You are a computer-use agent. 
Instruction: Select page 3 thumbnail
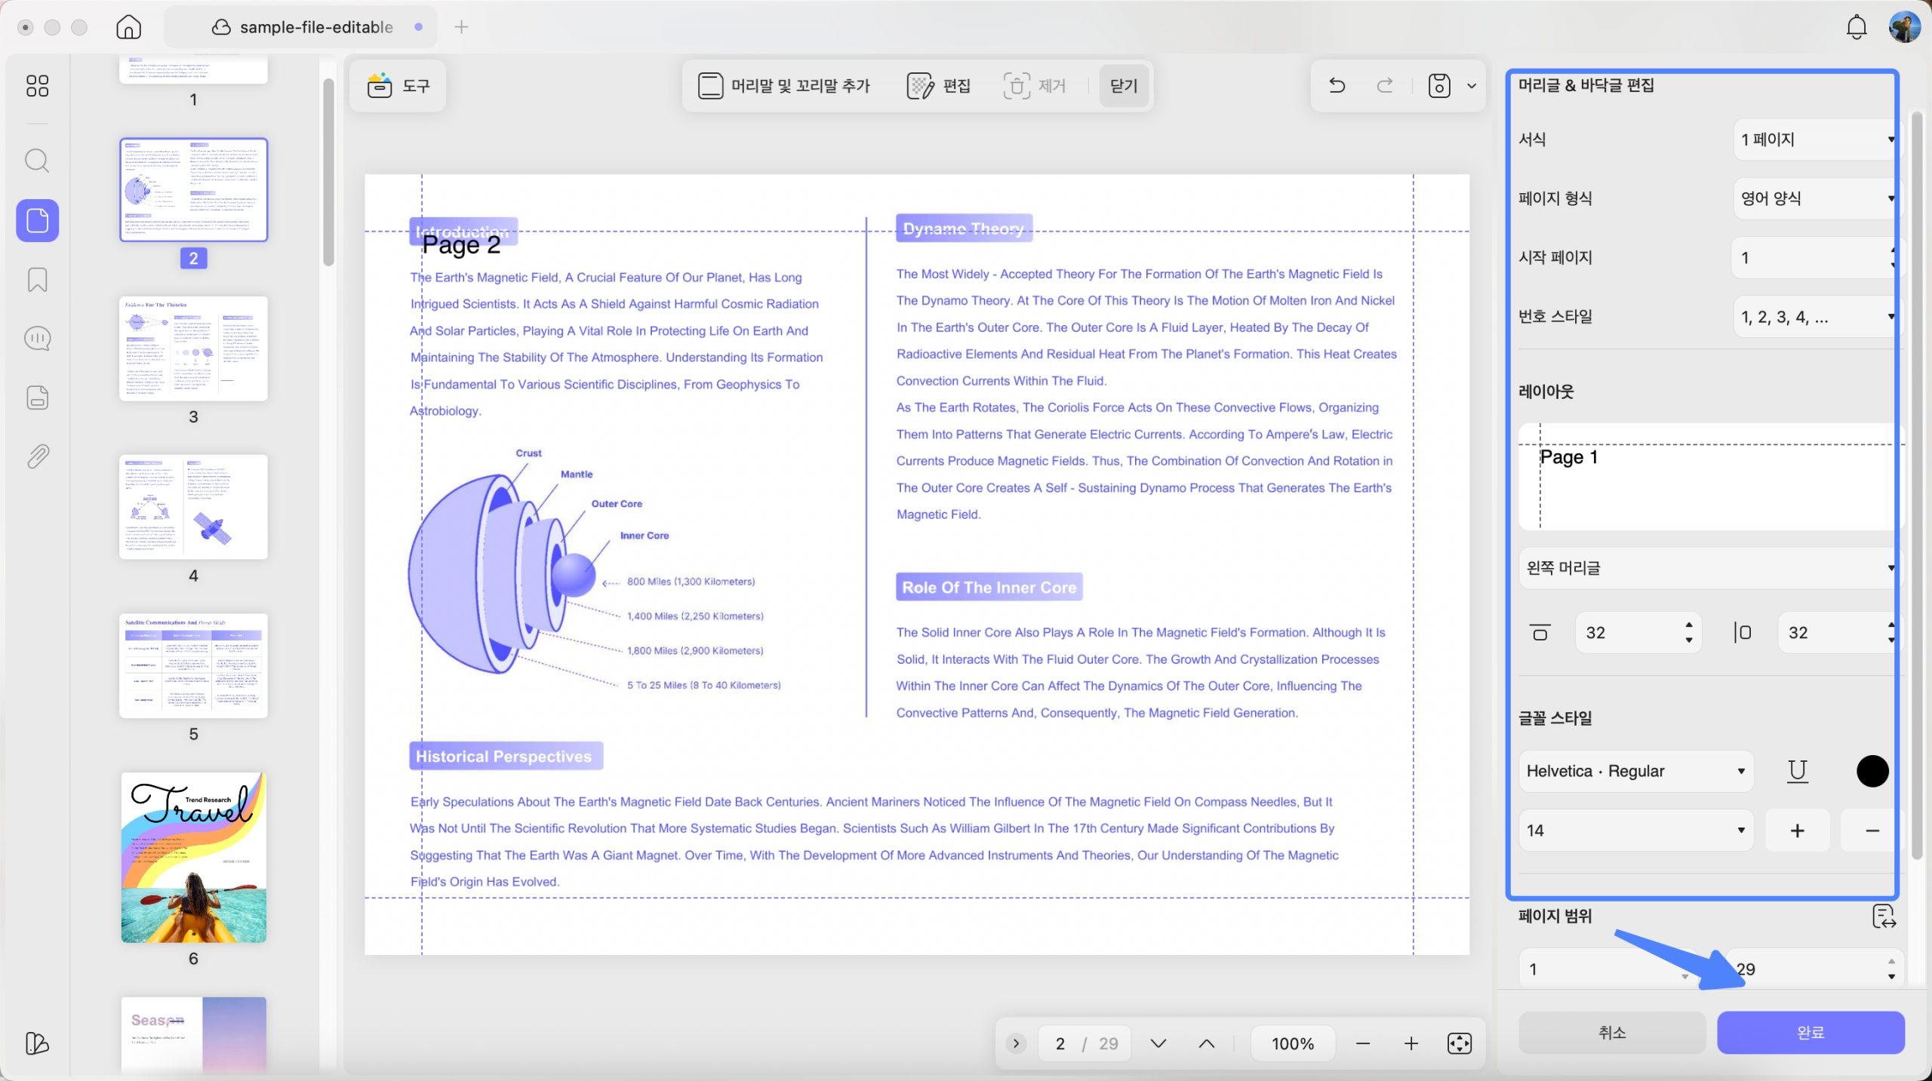(193, 349)
